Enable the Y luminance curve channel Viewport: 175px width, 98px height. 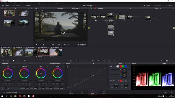[x=118, y=66]
